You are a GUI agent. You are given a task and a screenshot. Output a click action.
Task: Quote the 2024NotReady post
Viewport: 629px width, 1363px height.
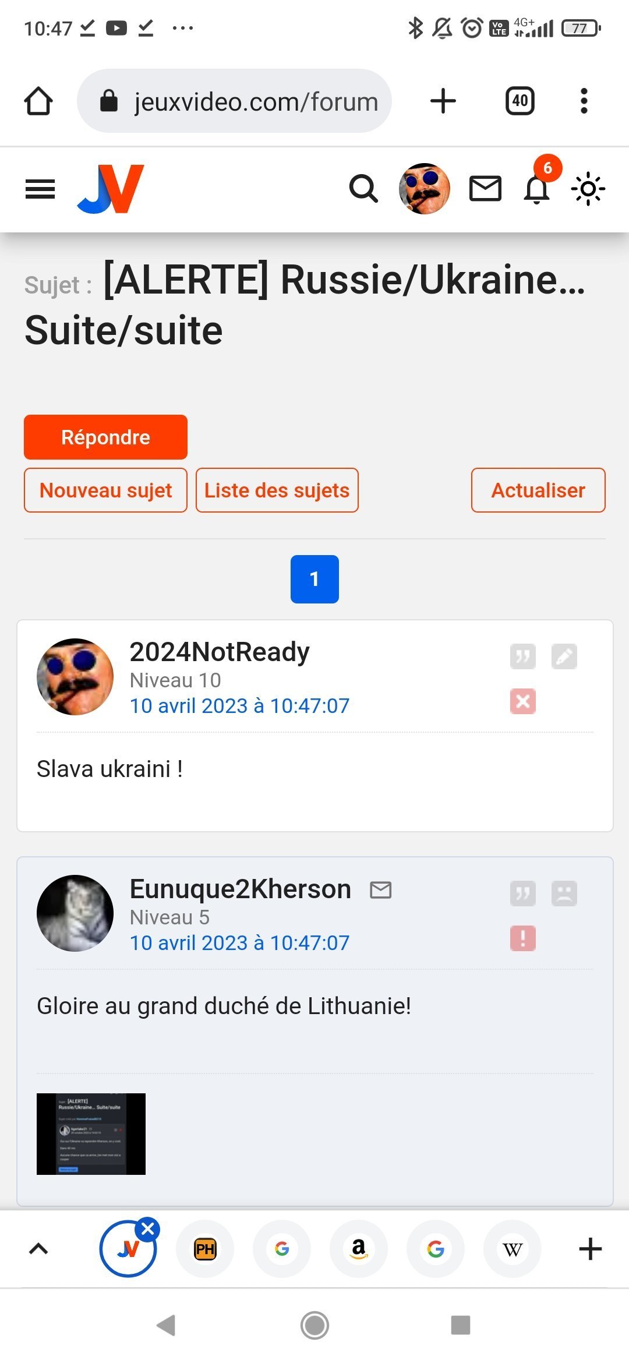click(522, 657)
